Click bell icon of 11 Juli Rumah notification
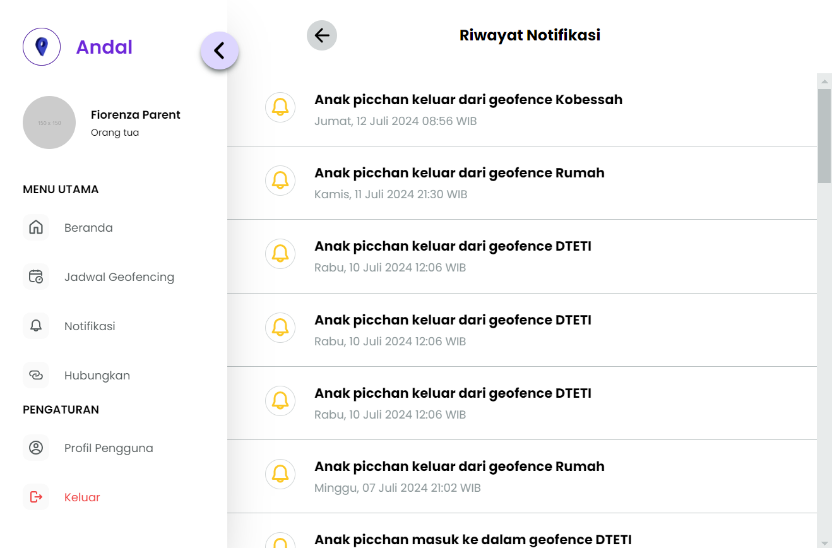The height and width of the screenshot is (548, 832). tap(280, 181)
